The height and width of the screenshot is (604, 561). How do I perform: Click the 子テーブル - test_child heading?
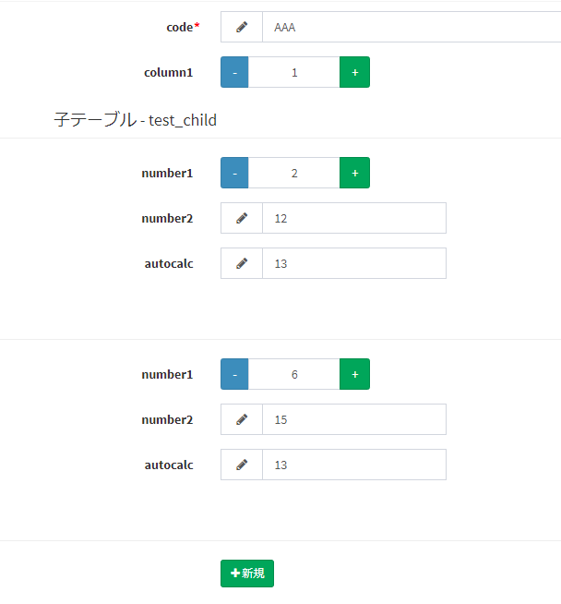135,120
